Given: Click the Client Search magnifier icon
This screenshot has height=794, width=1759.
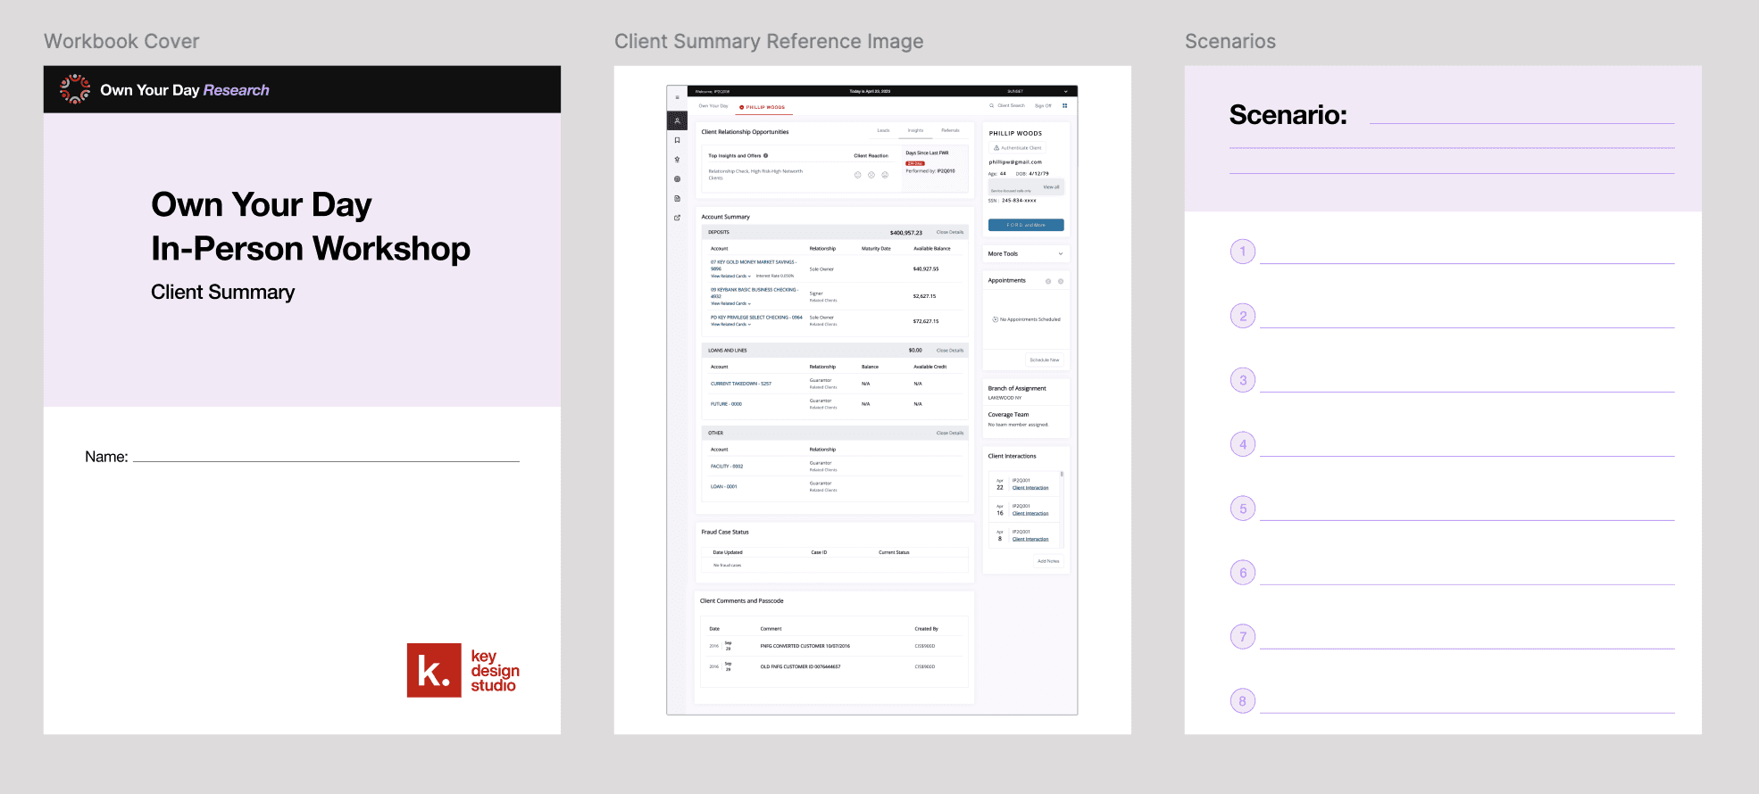Looking at the screenshot, I should 991,105.
